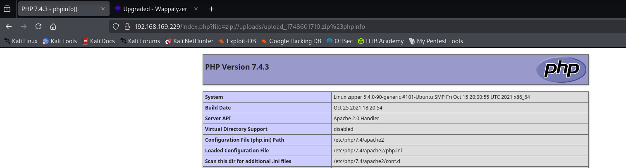Screen dimensions: 626x168
Task: Select Oct 25 2021 18:20:54 value
Action: click(x=358, y=108)
